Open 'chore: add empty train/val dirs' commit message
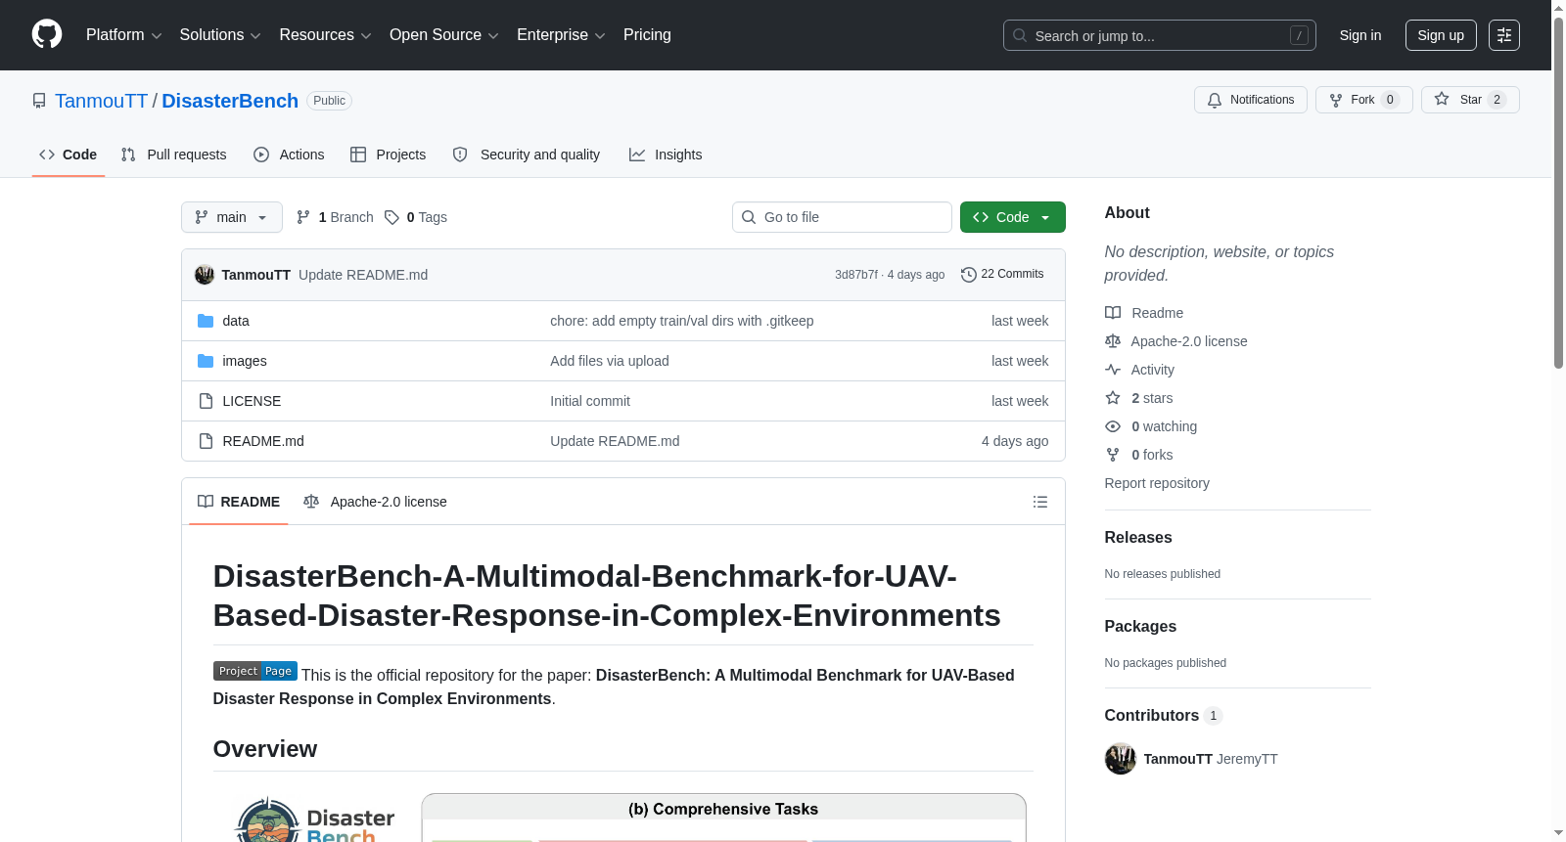Viewport: 1566px width, 842px height. pos(682,321)
